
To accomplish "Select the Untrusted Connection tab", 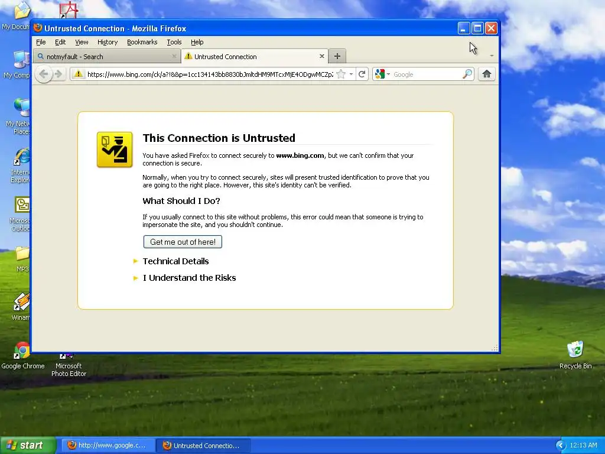I will 255,56.
